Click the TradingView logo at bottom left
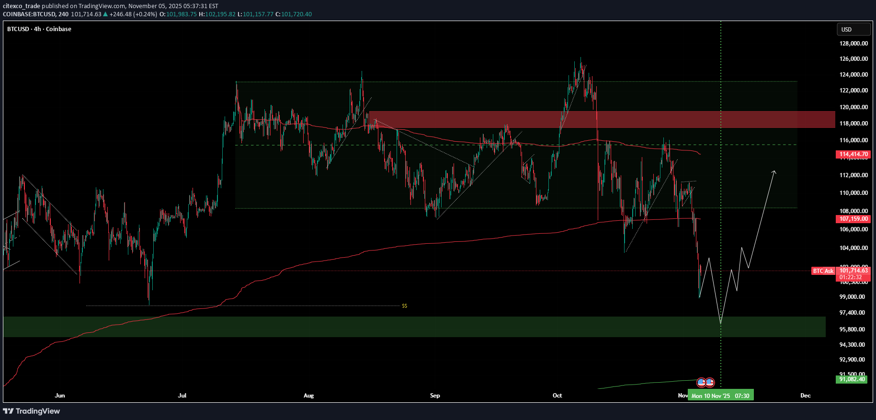Image resolution: width=876 pixels, height=420 pixels. [32, 411]
